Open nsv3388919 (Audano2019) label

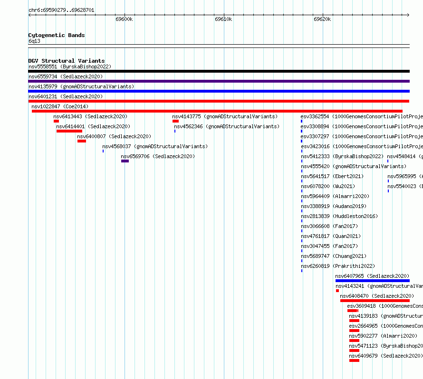pos(334,206)
